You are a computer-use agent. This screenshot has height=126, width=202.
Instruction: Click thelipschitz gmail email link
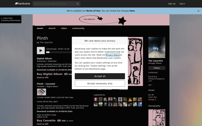(157, 80)
